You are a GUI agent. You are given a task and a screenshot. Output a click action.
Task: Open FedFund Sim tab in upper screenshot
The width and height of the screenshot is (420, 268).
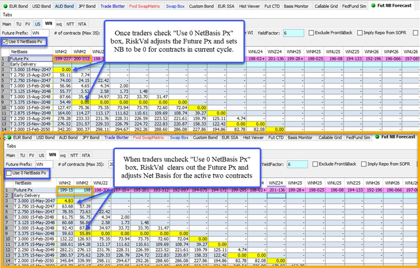pyautogui.click(x=354, y=6)
